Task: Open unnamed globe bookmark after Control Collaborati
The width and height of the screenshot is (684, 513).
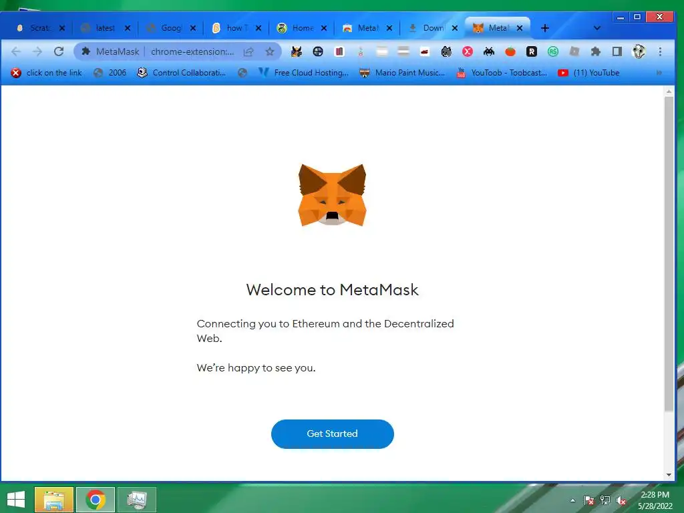Action: click(x=242, y=73)
